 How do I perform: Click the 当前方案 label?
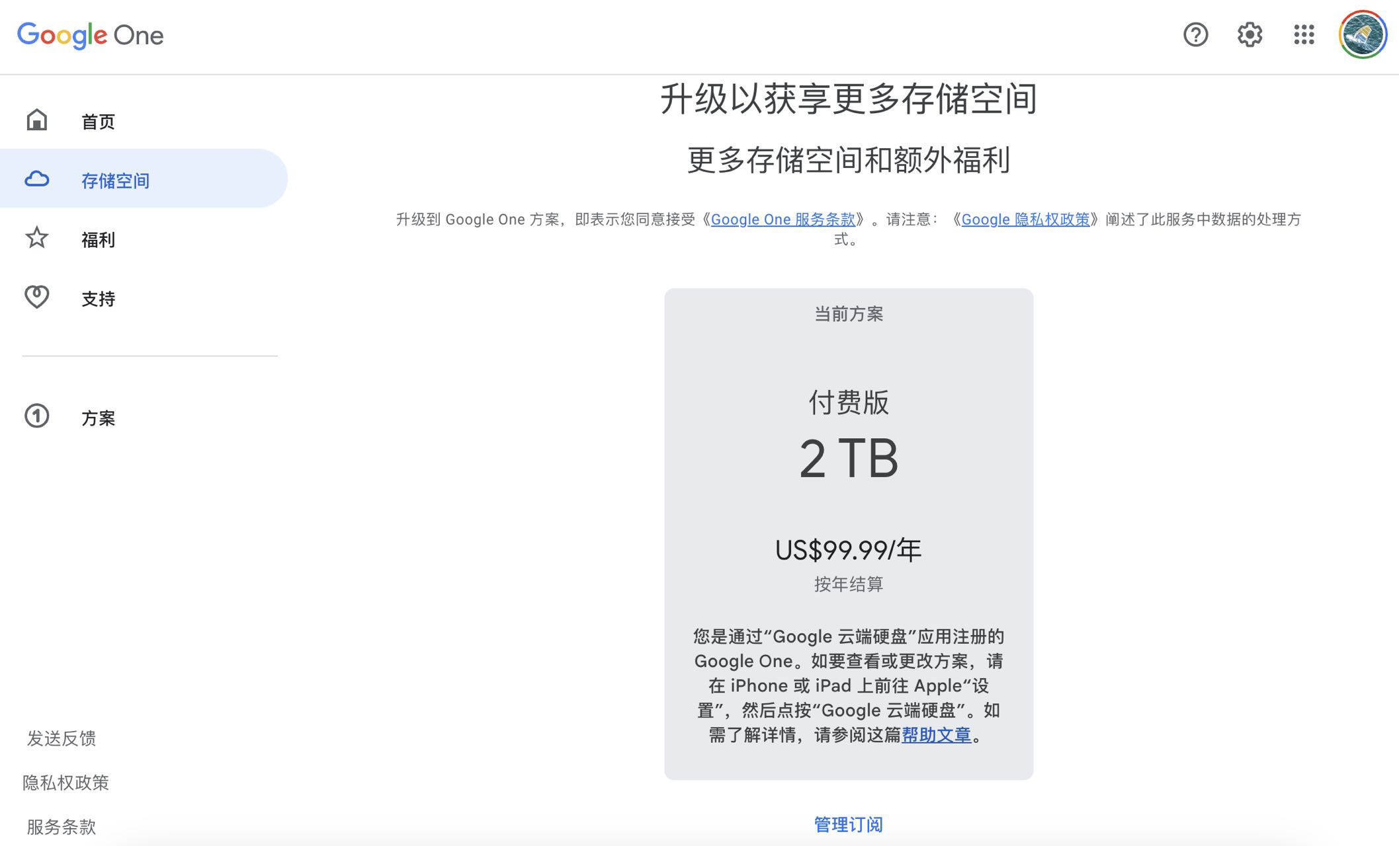coord(849,314)
